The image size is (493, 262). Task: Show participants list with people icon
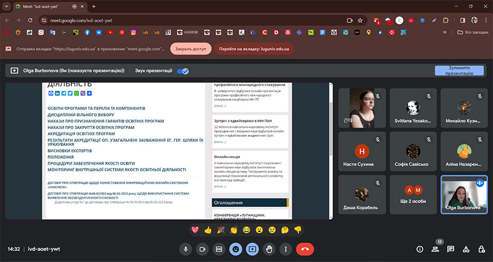tap(435, 249)
